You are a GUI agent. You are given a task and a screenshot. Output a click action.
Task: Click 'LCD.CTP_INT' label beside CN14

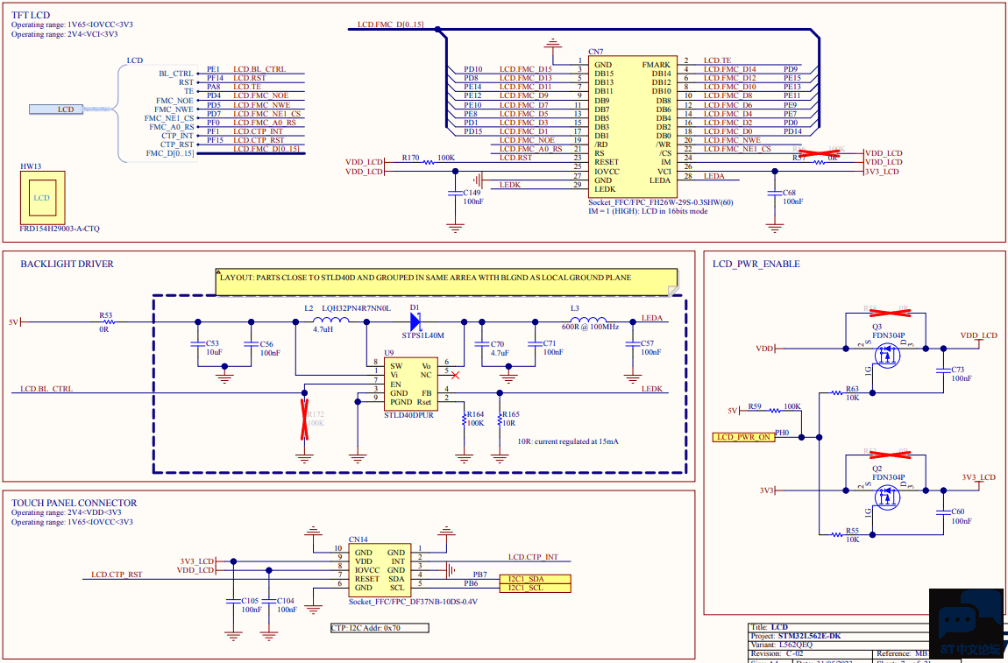tap(533, 556)
